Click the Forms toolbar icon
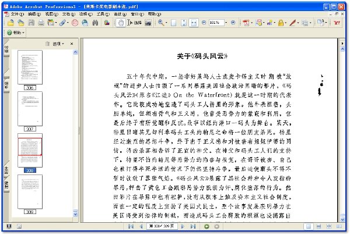Viewport: 350px width, 235px height. [x=304, y=23]
